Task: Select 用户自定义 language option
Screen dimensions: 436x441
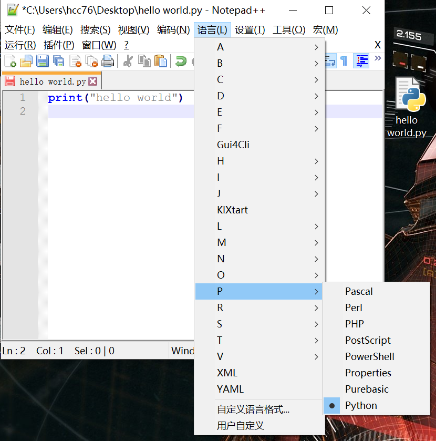Action: point(259,426)
